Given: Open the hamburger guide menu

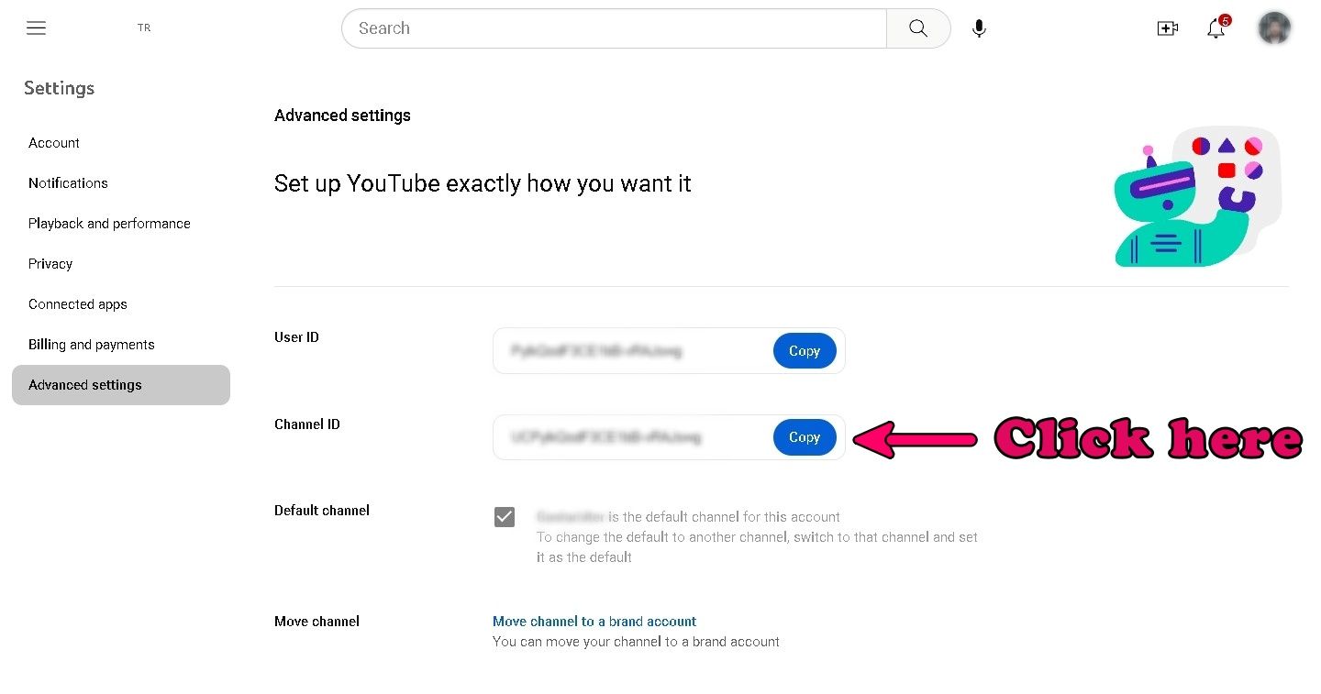Looking at the screenshot, I should (x=36, y=28).
